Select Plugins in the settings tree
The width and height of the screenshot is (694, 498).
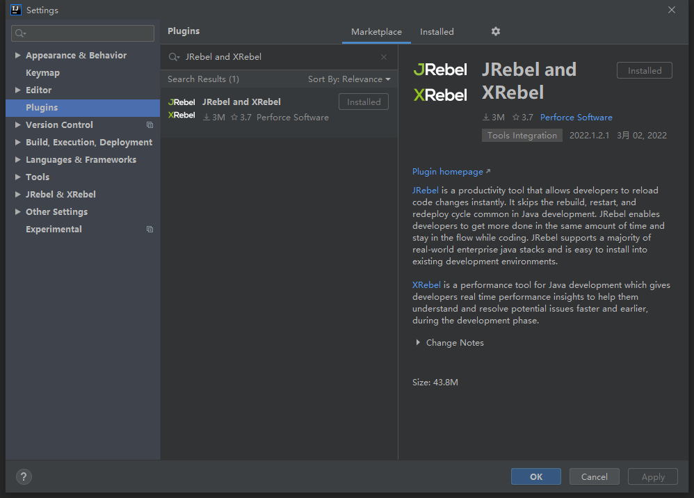[83, 108]
